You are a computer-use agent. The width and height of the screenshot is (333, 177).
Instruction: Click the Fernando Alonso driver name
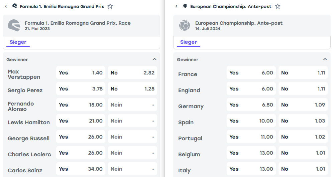click(21, 106)
